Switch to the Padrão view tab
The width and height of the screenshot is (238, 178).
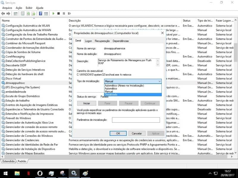22,161
